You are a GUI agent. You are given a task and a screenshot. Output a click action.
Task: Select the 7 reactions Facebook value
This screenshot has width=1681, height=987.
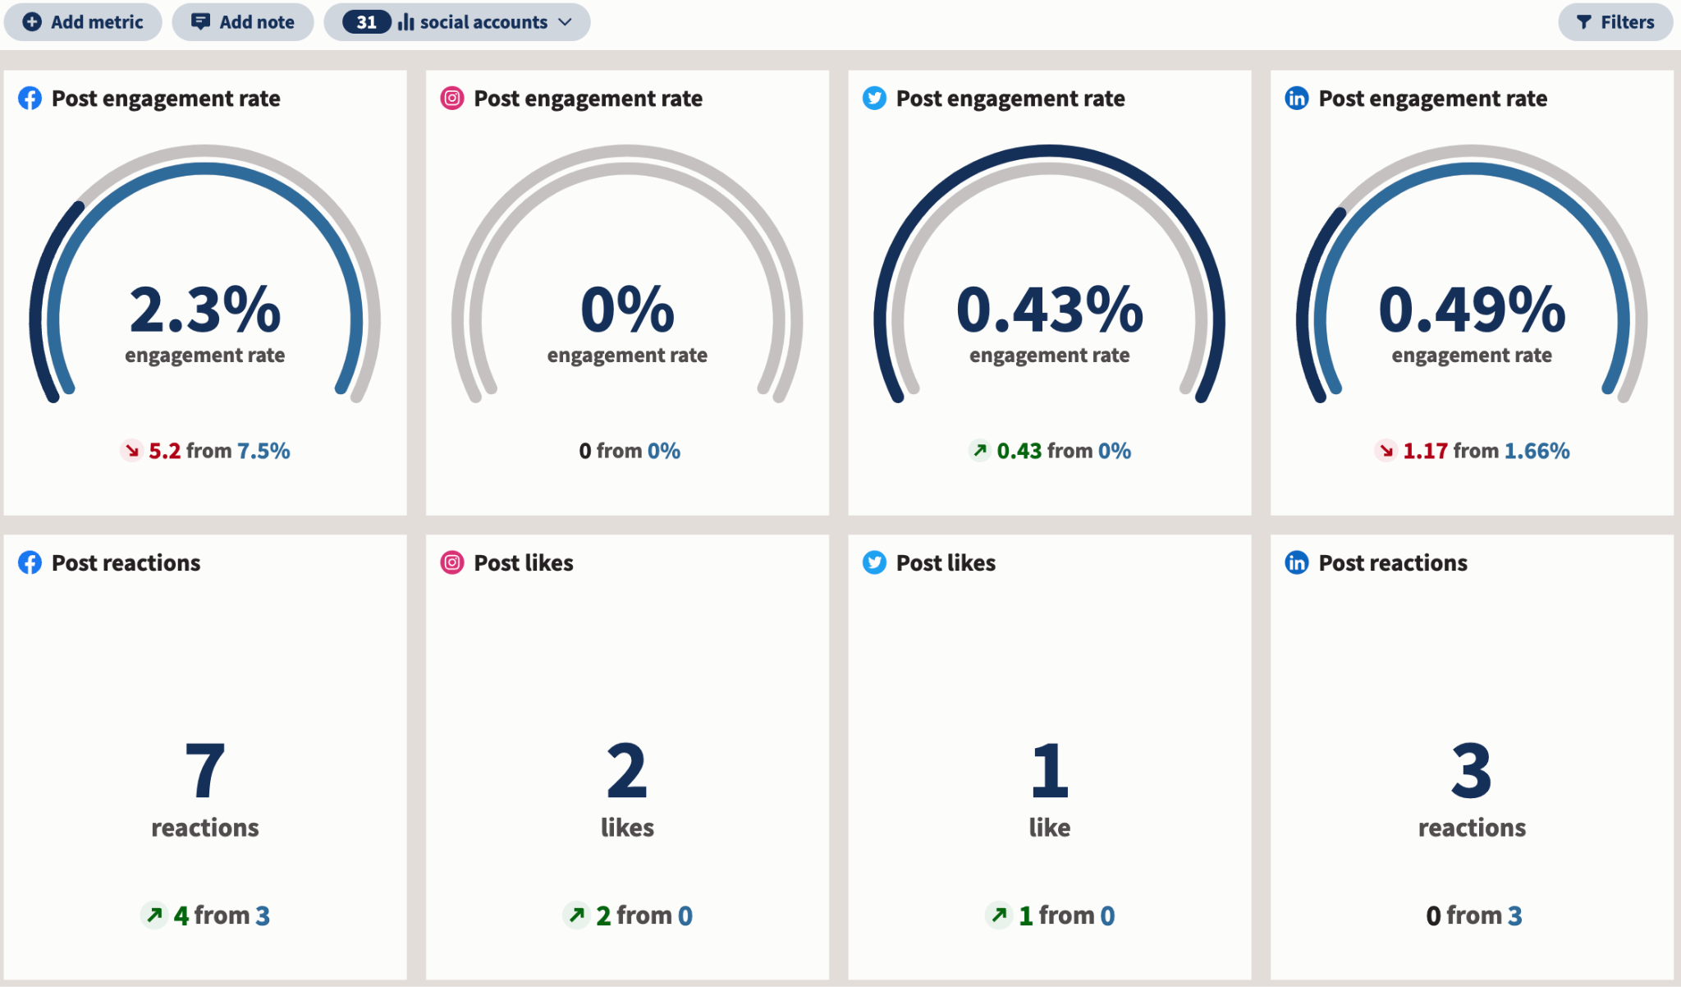(204, 770)
